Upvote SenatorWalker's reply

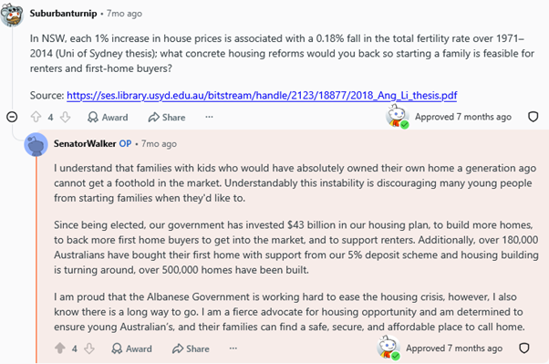(x=60, y=348)
